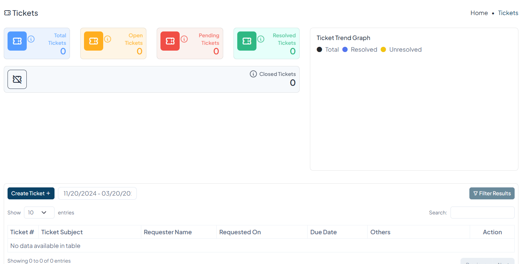The image size is (528, 264).
Task: Expand the Show entries count dropdown
Action: click(39, 212)
